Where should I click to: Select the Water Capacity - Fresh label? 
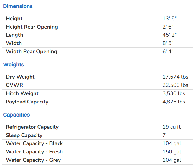(x=34, y=151)
